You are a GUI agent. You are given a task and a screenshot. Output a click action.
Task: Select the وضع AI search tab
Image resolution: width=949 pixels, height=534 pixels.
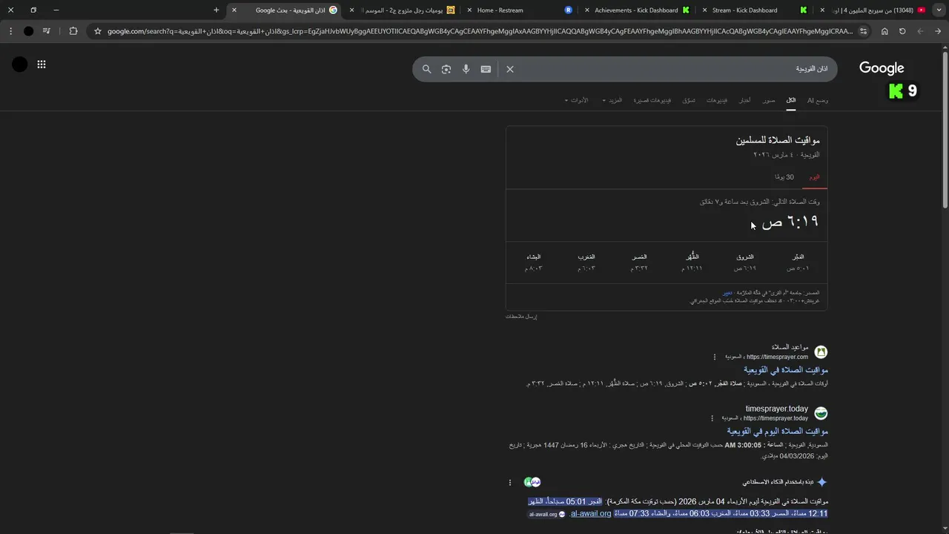[818, 100]
